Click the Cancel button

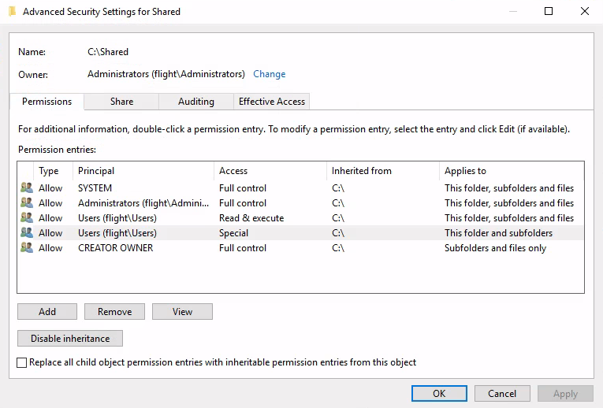pos(502,393)
